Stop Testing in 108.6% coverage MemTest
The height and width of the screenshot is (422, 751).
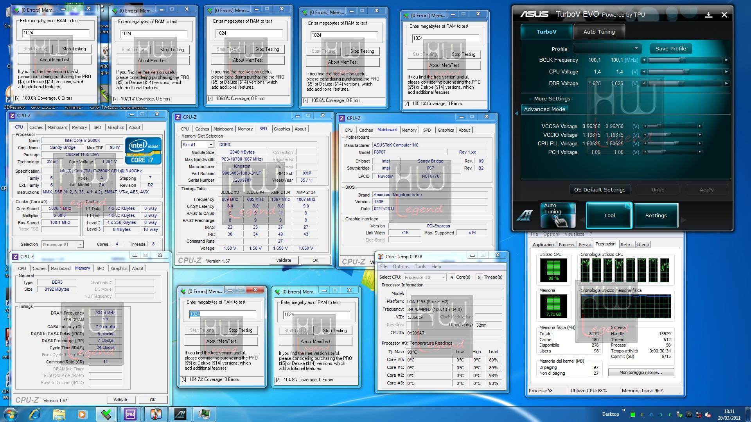74,49
